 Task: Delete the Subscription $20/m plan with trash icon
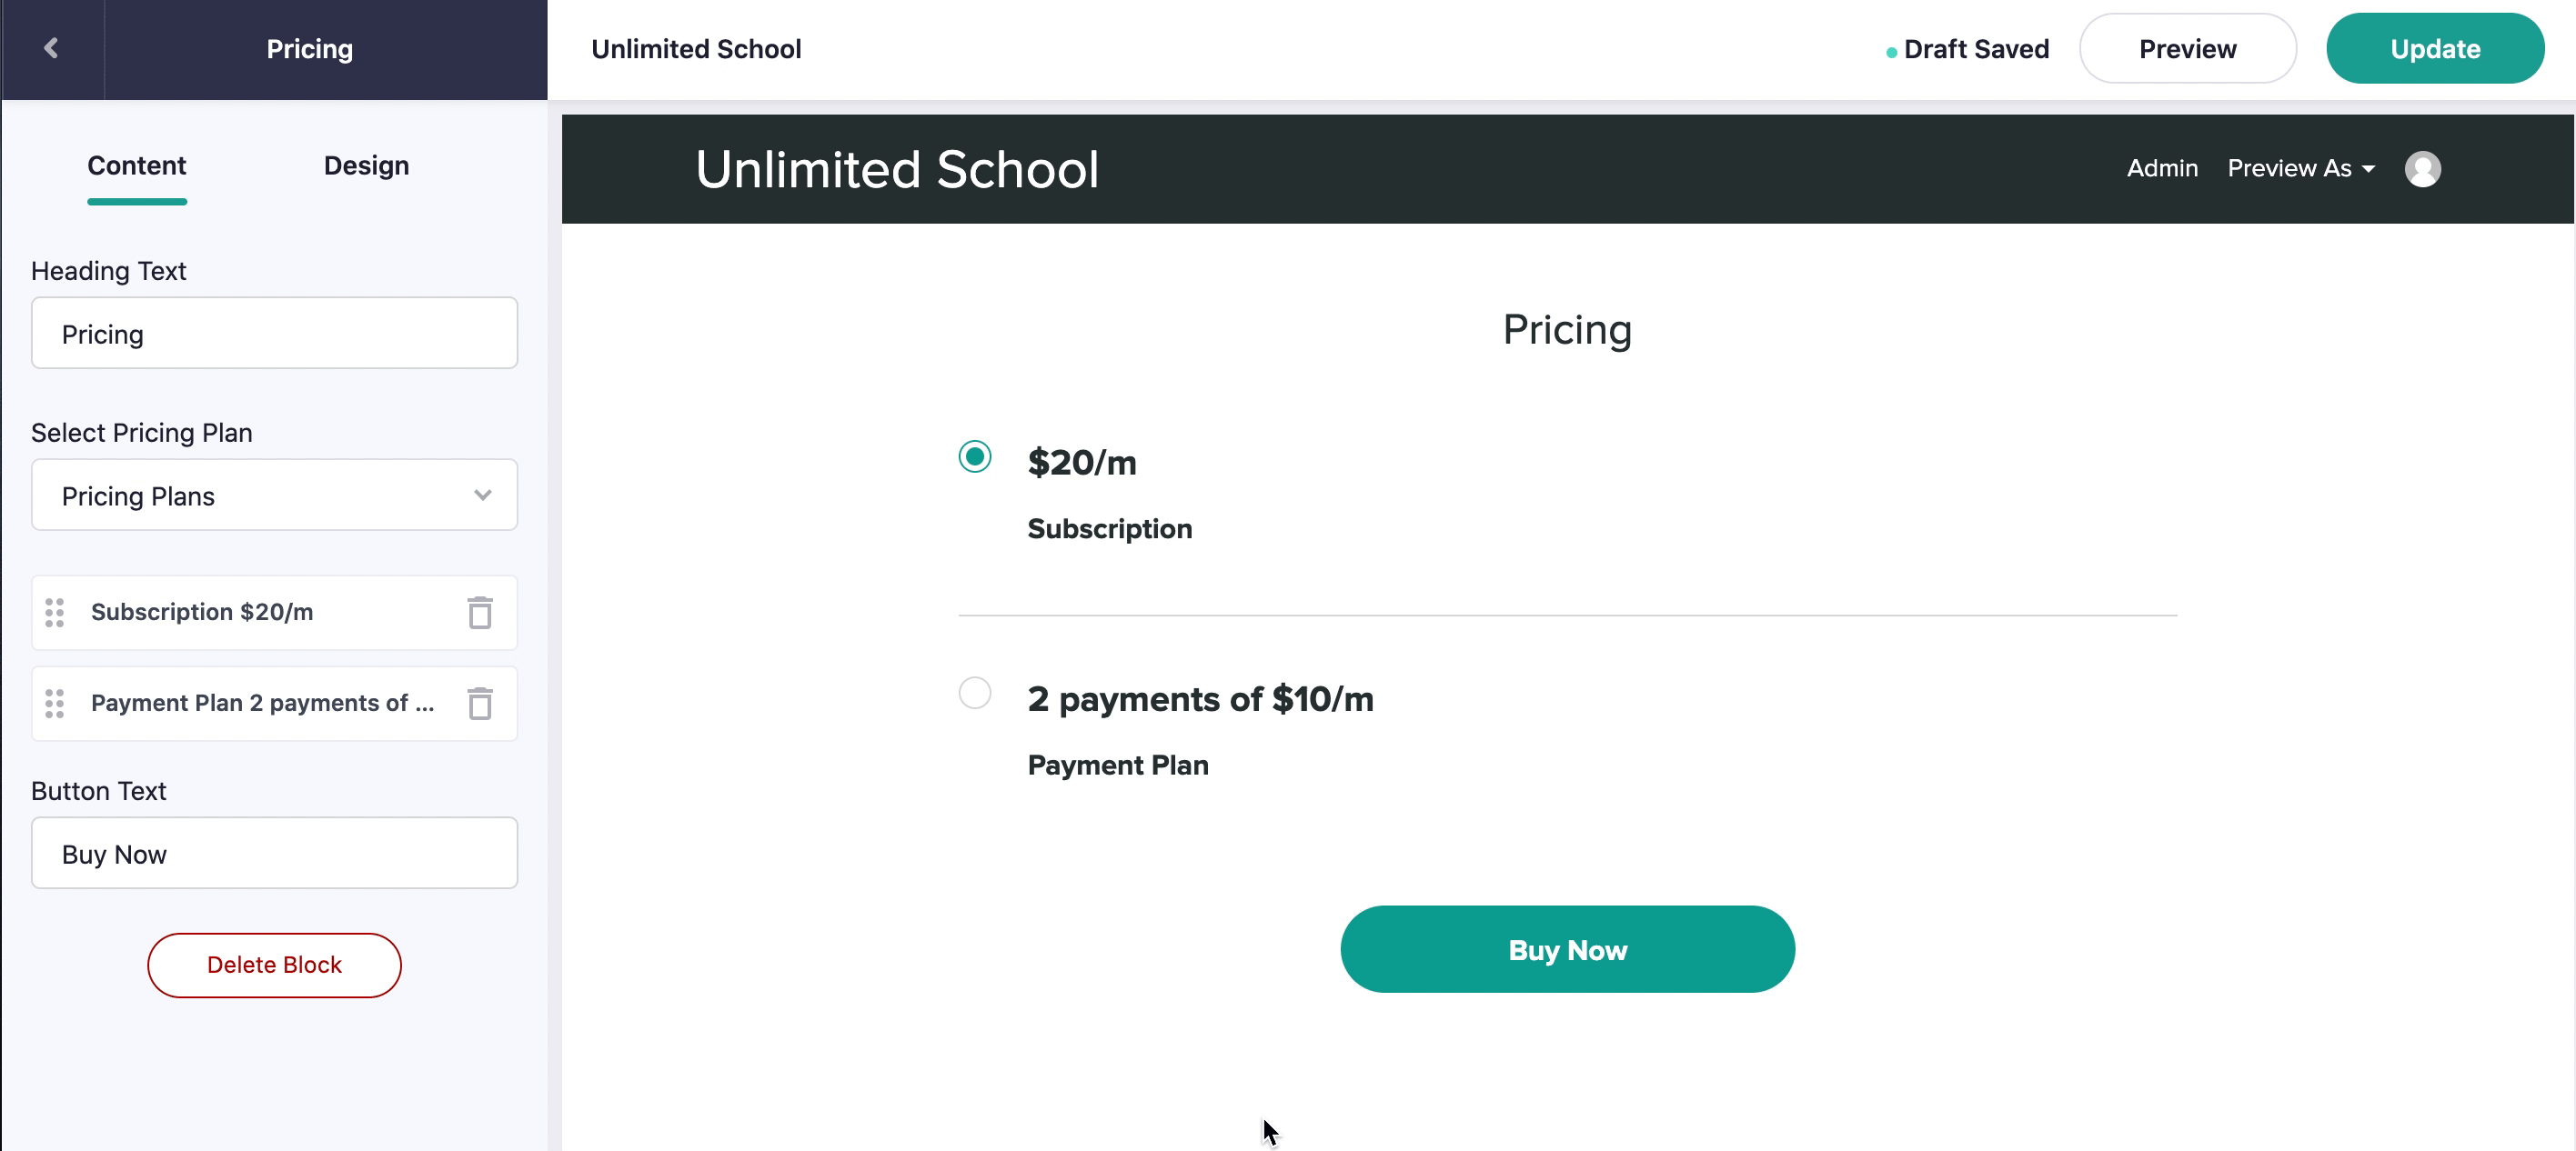coord(480,613)
